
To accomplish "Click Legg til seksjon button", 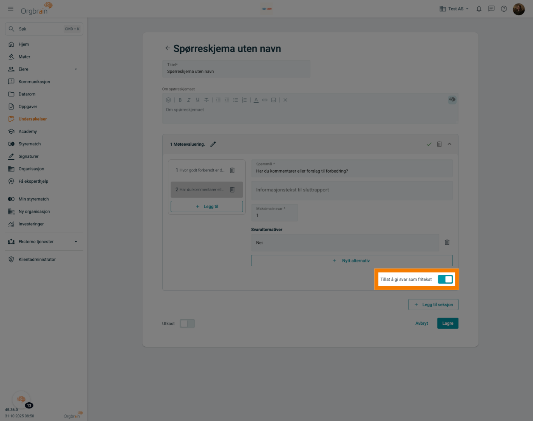I will click(433, 305).
